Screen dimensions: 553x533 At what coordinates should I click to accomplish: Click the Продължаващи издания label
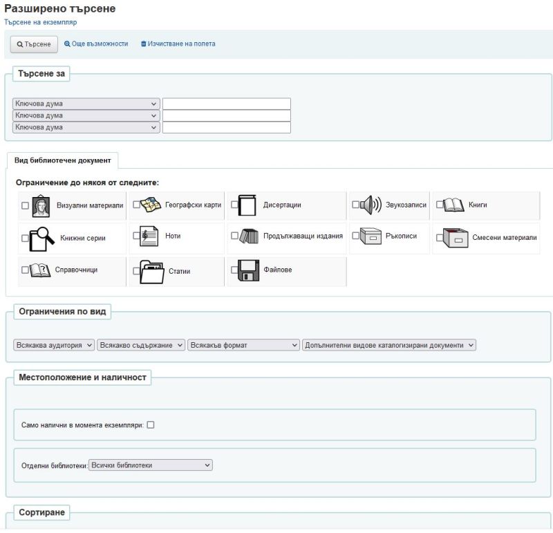point(303,236)
